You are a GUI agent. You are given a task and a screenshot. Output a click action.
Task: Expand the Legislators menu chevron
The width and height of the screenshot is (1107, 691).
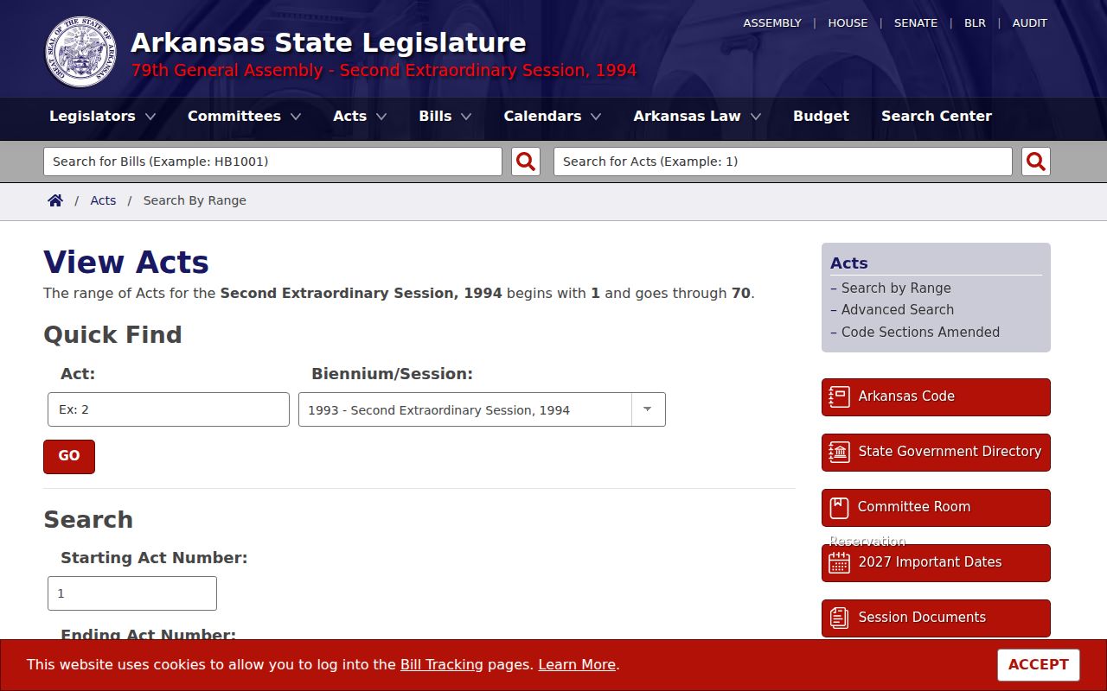pyautogui.click(x=150, y=117)
